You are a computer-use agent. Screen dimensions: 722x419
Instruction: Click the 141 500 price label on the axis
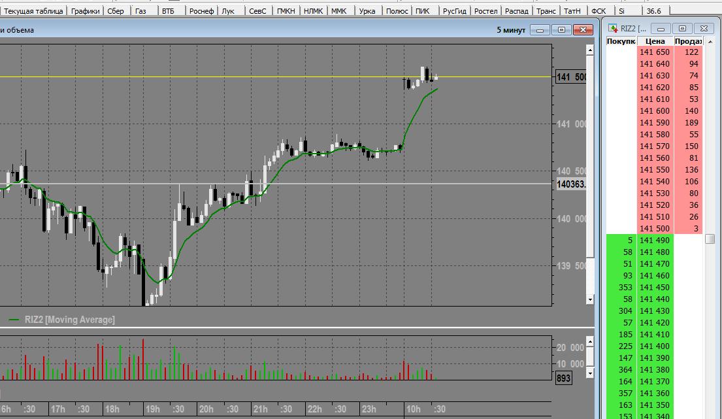pos(571,77)
